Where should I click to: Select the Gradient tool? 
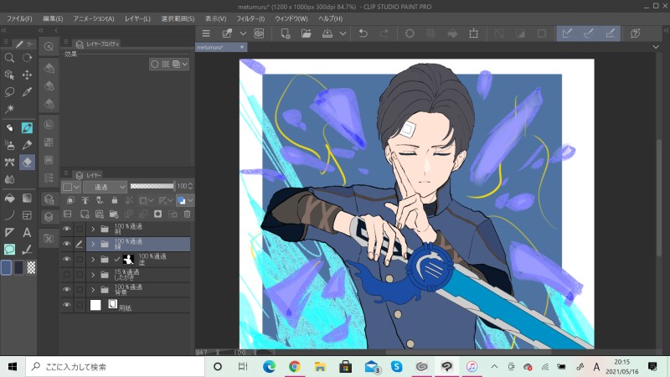(x=27, y=198)
